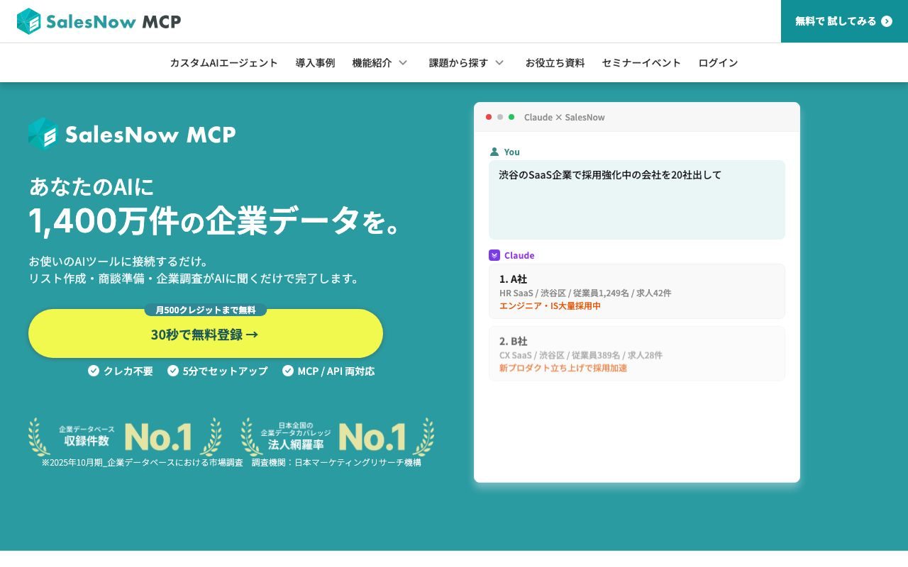This screenshot has height=567, width=908.
Task: Click the gray dot in the Claude × SalesNow window
Action: click(x=500, y=117)
